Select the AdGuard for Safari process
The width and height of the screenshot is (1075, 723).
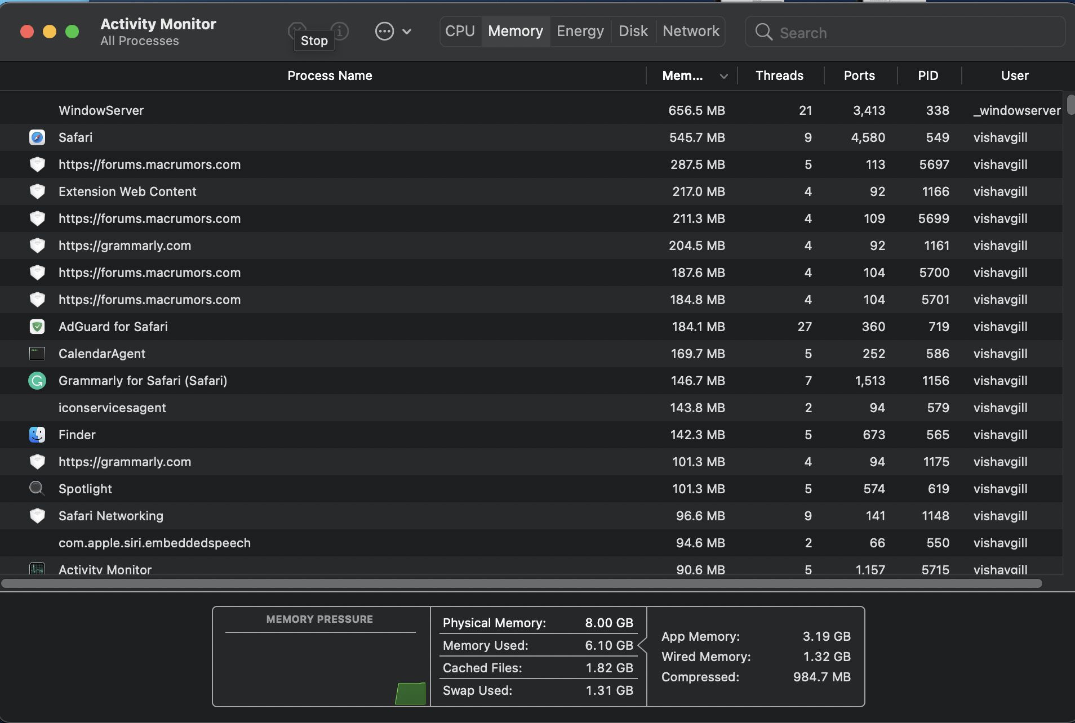(x=113, y=327)
